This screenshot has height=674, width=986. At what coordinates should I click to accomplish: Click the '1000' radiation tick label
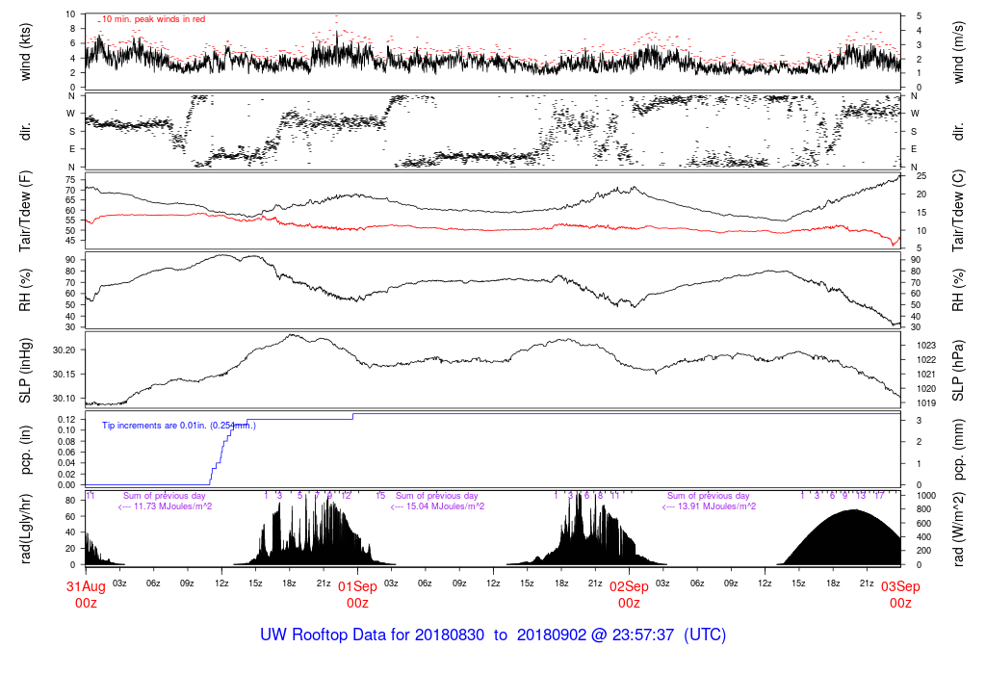(x=926, y=496)
